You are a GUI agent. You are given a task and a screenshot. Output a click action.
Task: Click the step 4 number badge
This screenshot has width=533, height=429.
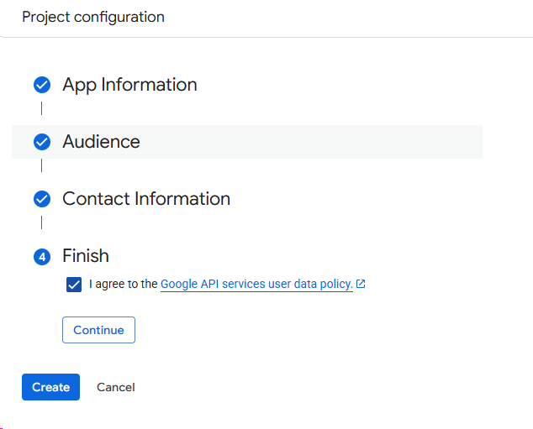click(42, 257)
